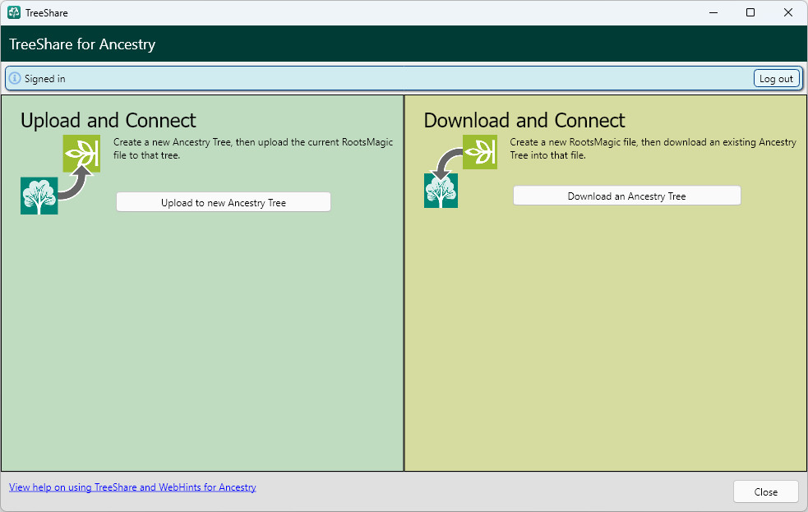
Task: Select the "Upload and Connect" heading
Action: (109, 121)
